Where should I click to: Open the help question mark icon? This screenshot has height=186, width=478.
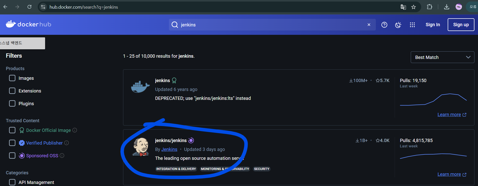[384, 25]
